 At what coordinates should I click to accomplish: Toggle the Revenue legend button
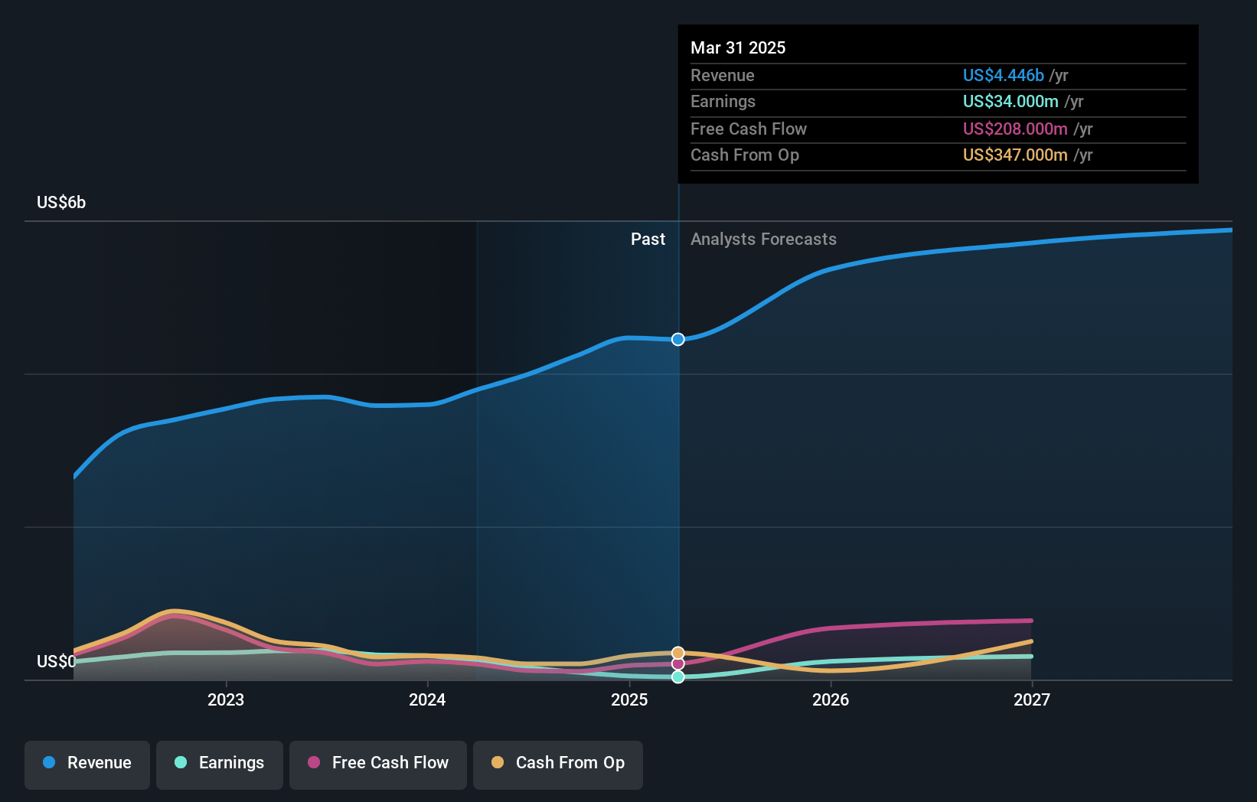(x=87, y=765)
